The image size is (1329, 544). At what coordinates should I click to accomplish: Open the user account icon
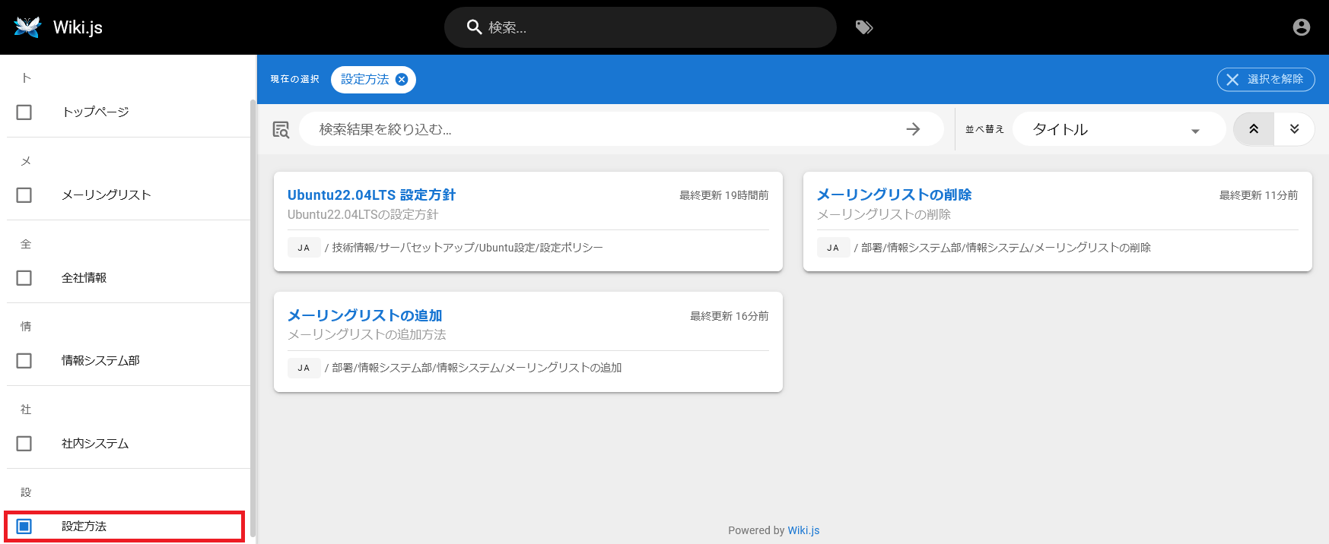pyautogui.click(x=1302, y=27)
